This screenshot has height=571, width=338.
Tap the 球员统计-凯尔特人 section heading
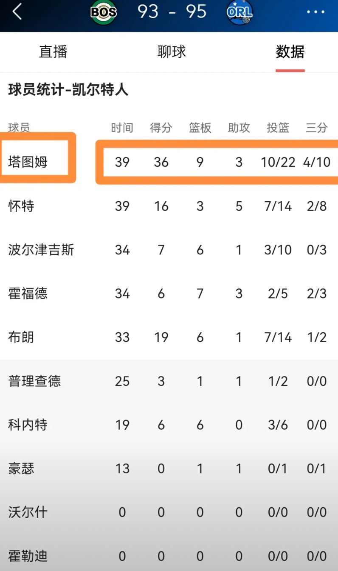pyautogui.click(x=68, y=90)
